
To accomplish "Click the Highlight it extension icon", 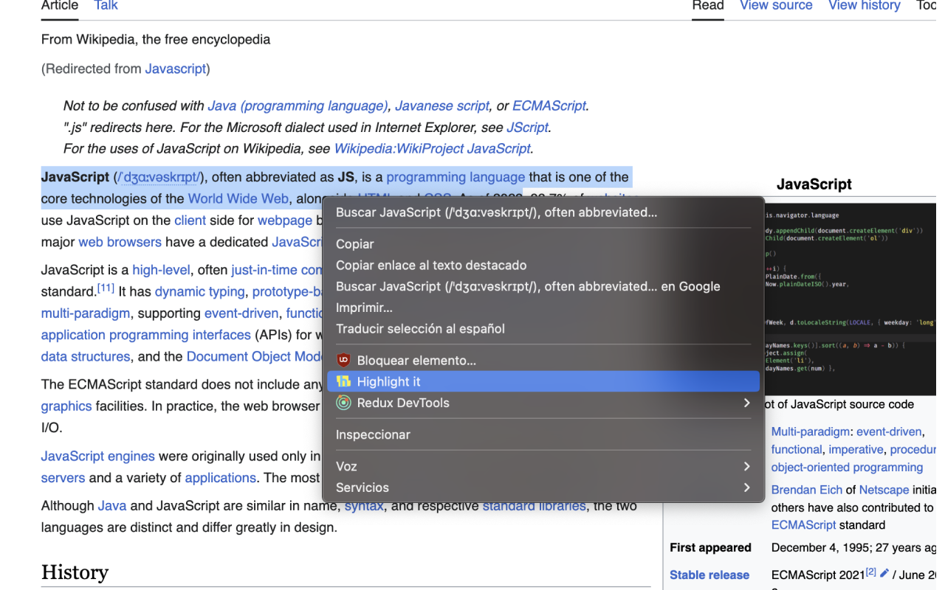I will 343,381.
